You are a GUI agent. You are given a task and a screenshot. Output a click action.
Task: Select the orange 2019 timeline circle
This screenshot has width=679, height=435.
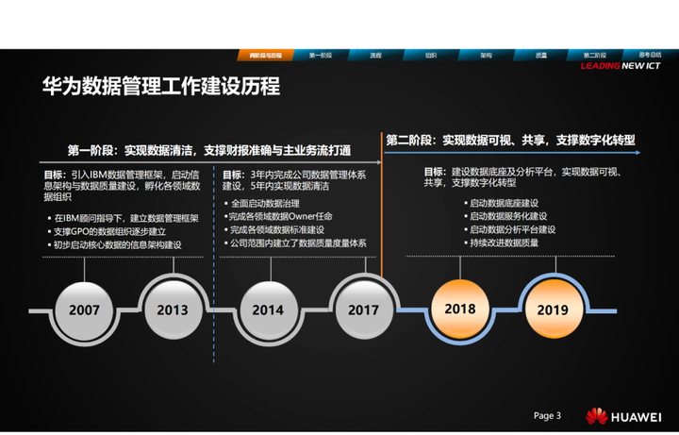coord(553,310)
